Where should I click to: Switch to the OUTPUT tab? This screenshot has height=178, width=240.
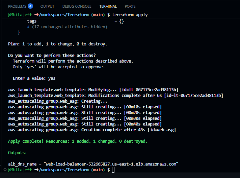pos(47,6)
